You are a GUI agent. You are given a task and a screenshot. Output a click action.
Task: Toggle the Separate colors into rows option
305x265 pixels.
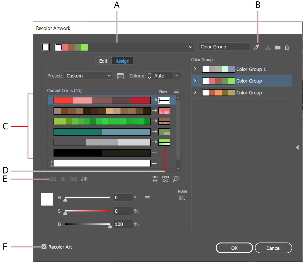(63, 178)
